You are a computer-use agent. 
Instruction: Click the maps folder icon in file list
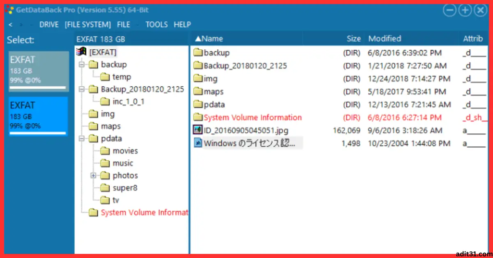pyautogui.click(x=198, y=92)
